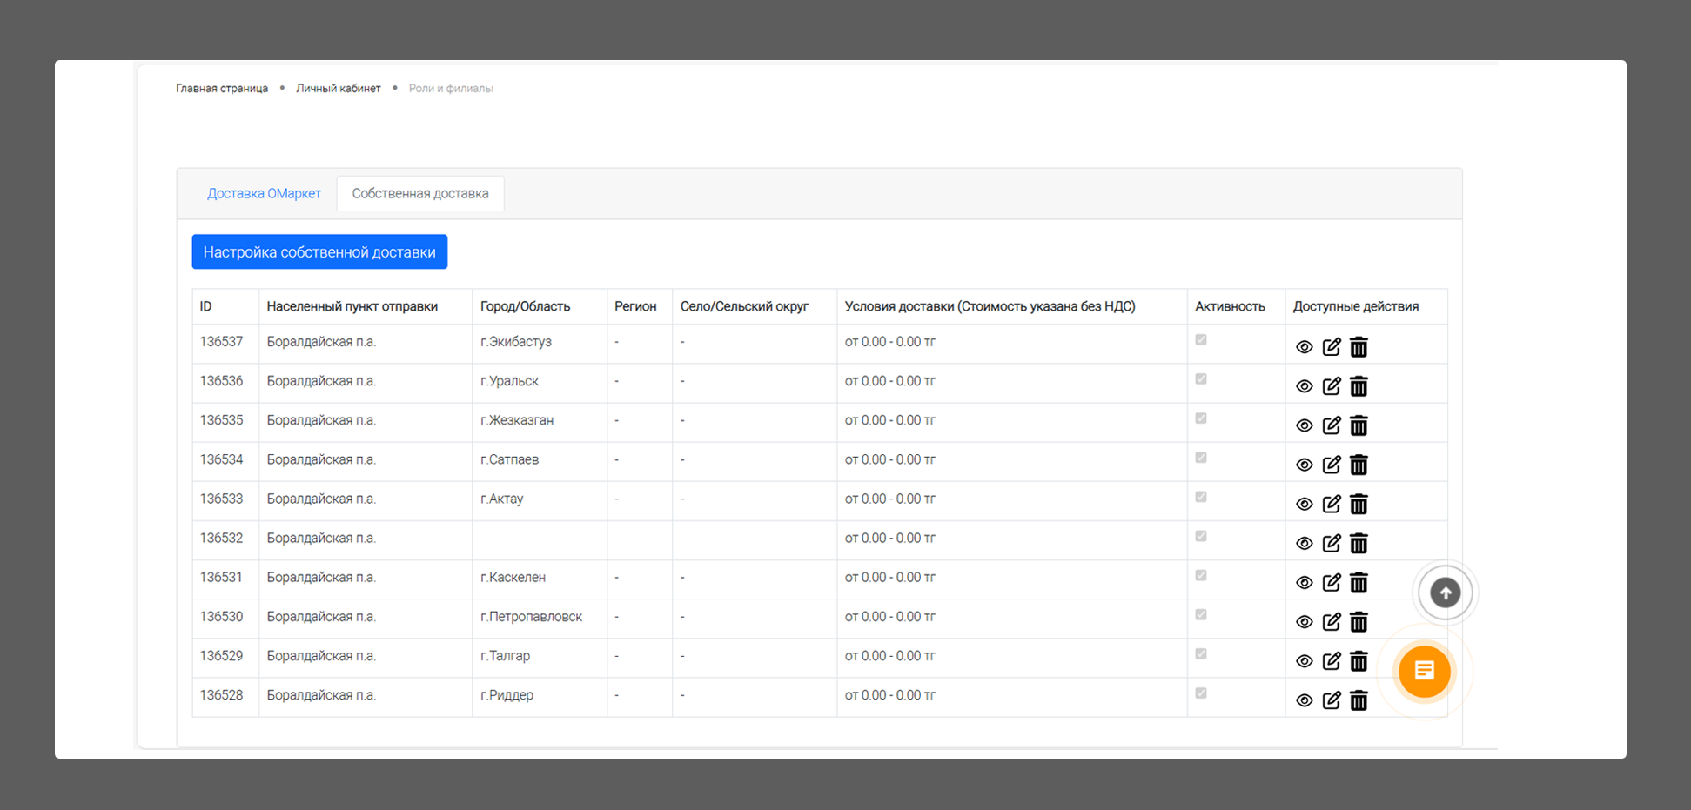Edit row 136528 г.Риддер
The width and height of the screenshot is (1691, 810).
point(1332,700)
